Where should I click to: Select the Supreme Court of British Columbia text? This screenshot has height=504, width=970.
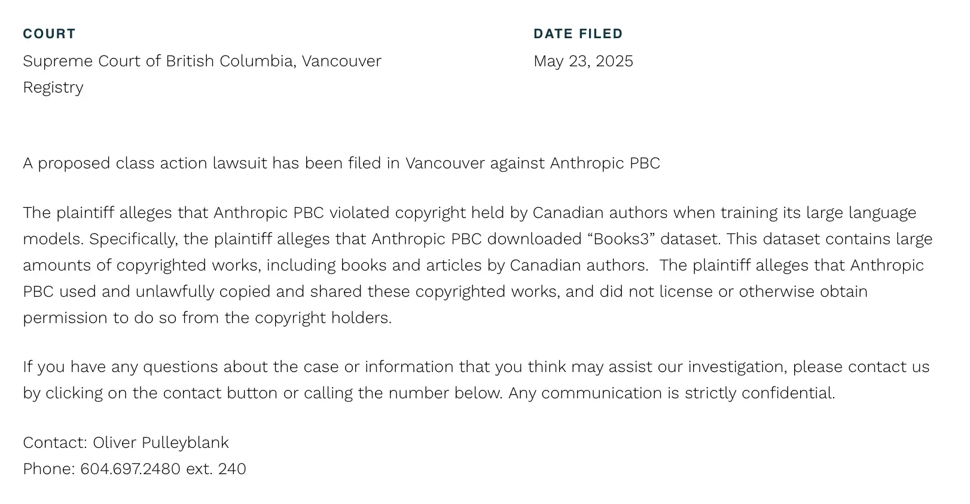coord(158,62)
